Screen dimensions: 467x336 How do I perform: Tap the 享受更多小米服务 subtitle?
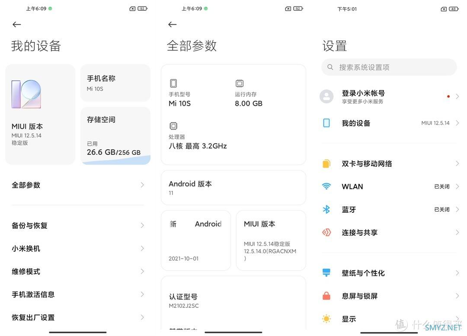[x=362, y=102]
